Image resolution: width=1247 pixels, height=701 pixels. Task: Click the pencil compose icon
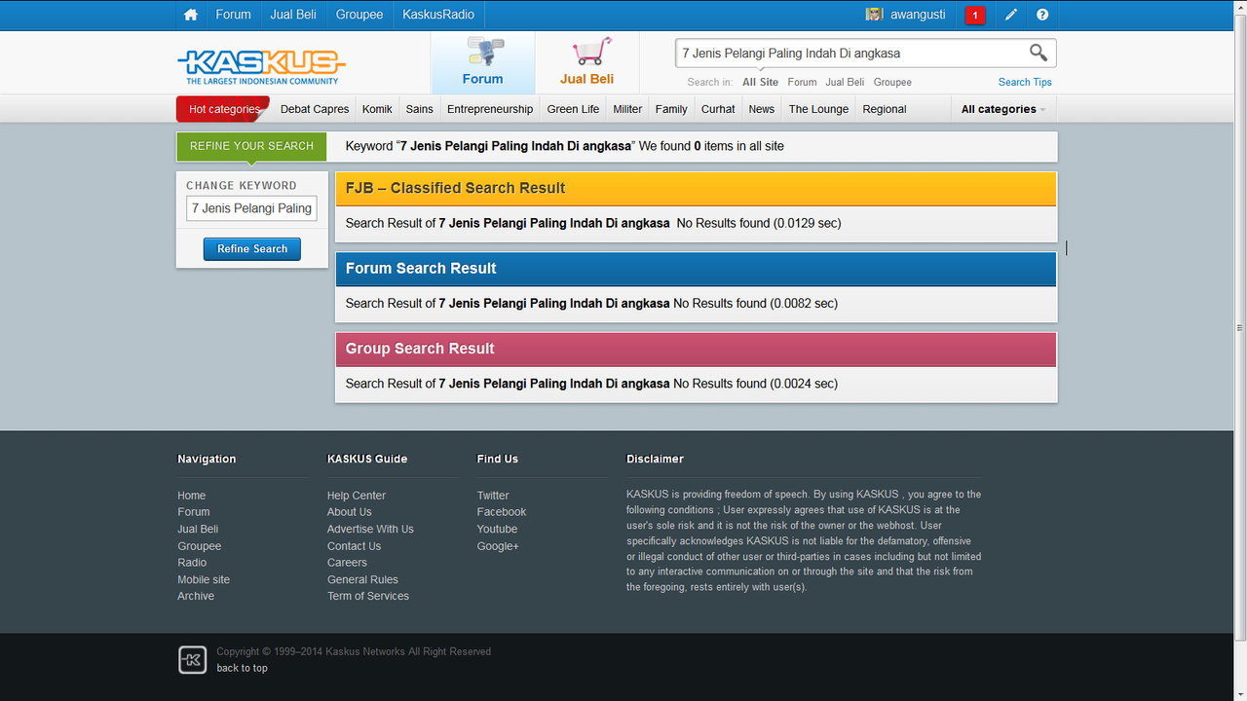click(1011, 15)
